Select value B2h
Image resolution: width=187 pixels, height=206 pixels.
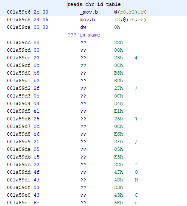click(119, 81)
